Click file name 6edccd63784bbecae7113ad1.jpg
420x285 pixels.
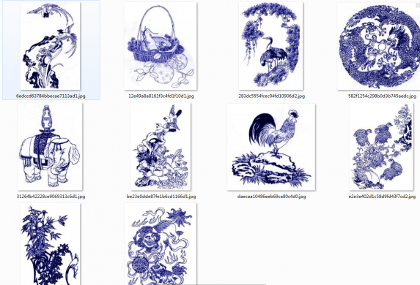(x=51, y=96)
